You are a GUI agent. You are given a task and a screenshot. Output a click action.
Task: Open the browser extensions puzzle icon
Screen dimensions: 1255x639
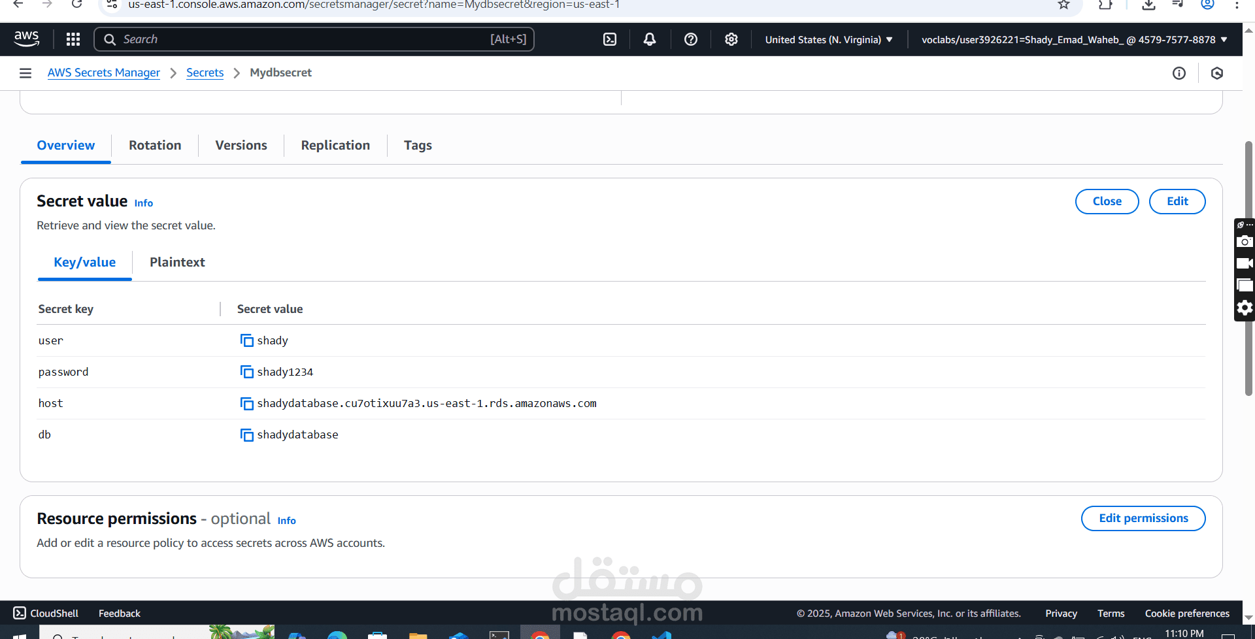coord(1105,5)
